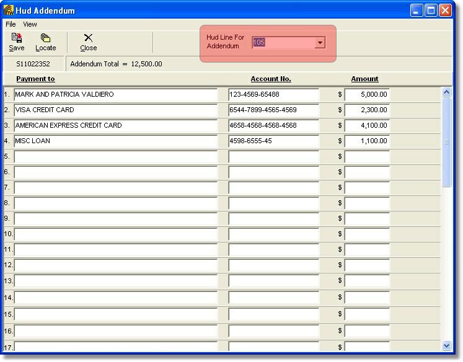Click the scroll down arrow on scrollbar
Viewport: 463px width, 362px height.
pyautogui.click(x=447, y=345)
